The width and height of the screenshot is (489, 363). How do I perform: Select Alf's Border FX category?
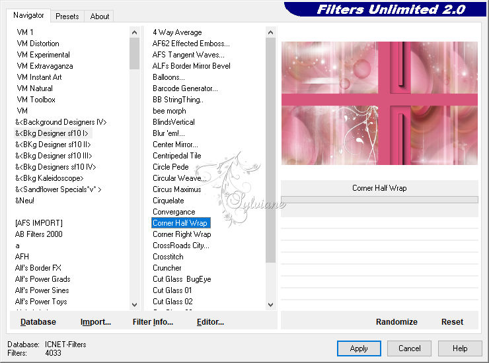(x=38, y=268)
